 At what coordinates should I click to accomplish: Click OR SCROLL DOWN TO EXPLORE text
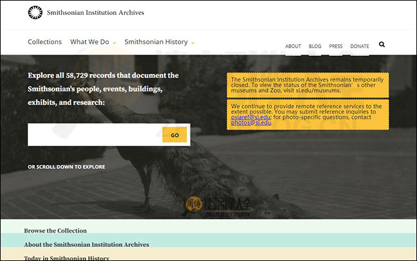point(66,167)
